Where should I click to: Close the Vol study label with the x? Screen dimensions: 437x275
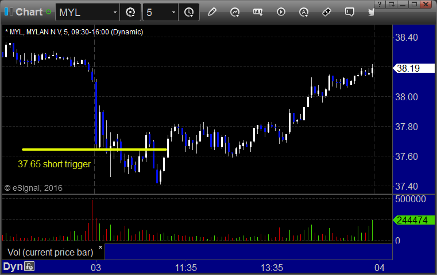click(x=100, y=247)
